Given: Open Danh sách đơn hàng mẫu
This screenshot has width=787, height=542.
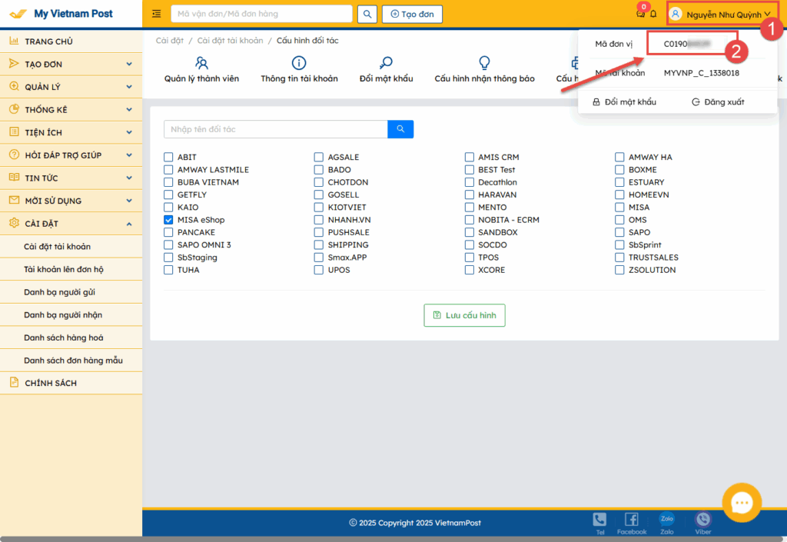Looking at the screenshot, I should (71, 361).
